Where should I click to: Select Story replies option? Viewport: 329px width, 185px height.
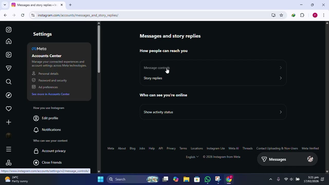pyautogui.click(x=213, y=78)
